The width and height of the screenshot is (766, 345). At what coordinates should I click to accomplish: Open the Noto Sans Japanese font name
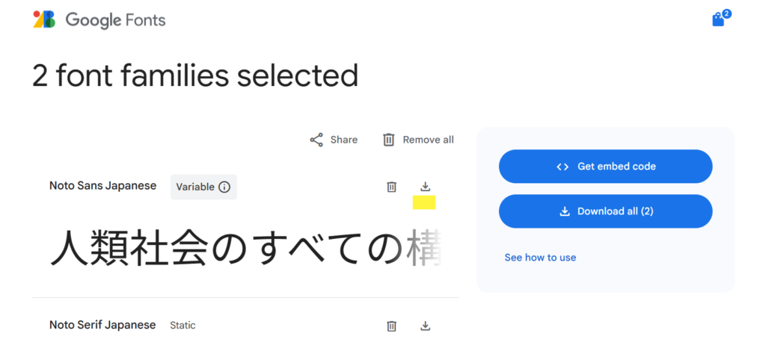click(x=103, y=186)
